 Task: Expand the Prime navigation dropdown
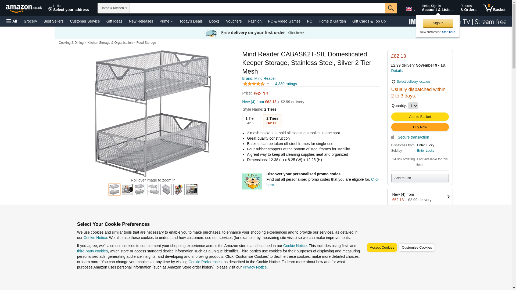166,21
